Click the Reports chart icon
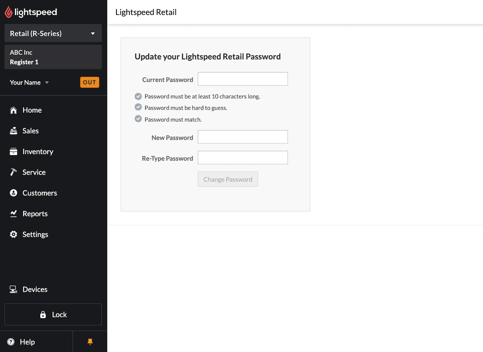This screenshot has height=352, width=483. click(13, 214)
